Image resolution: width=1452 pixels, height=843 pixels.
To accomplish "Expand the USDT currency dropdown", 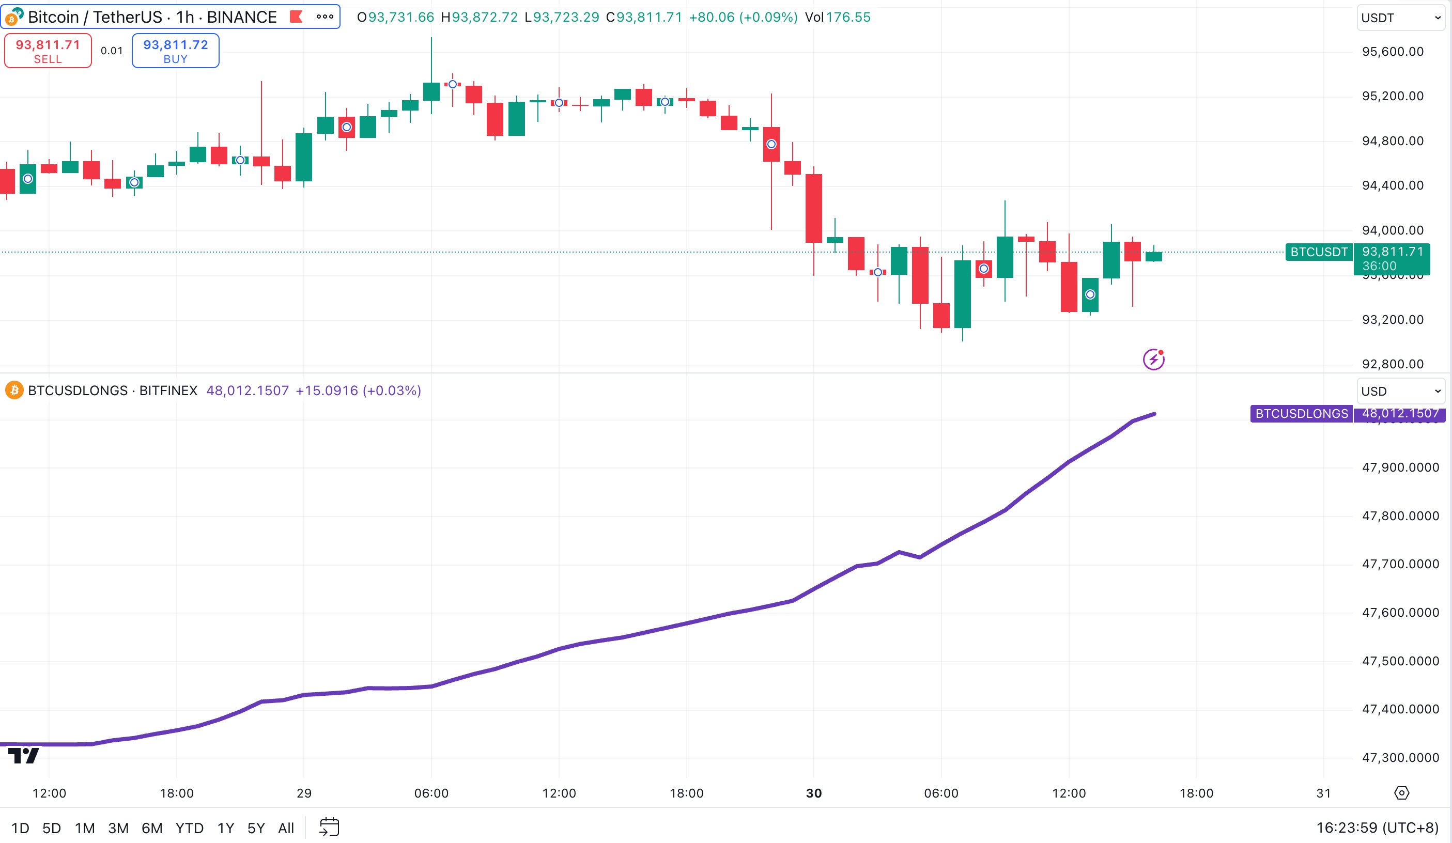I will [1401, 18].
